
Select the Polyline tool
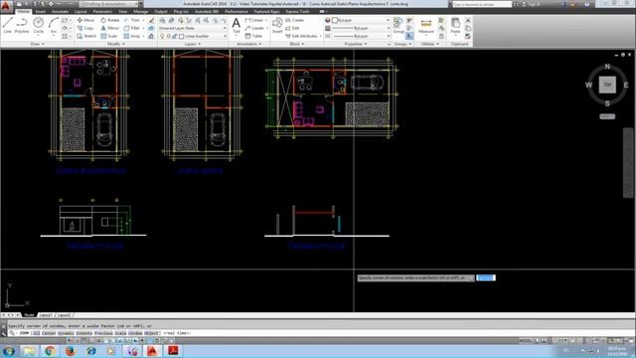22,25
